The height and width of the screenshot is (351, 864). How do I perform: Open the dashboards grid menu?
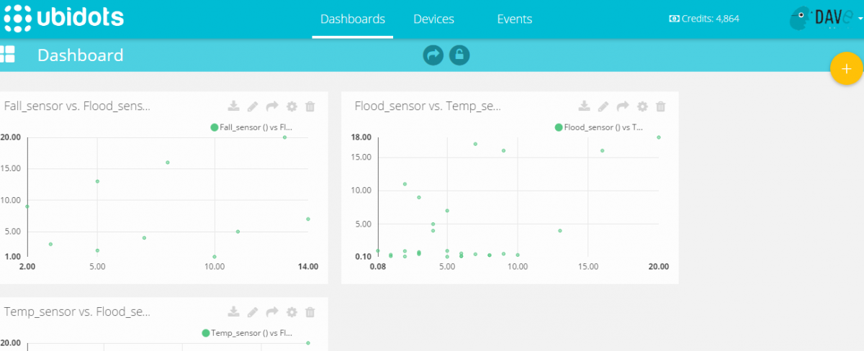click(8, 55)
